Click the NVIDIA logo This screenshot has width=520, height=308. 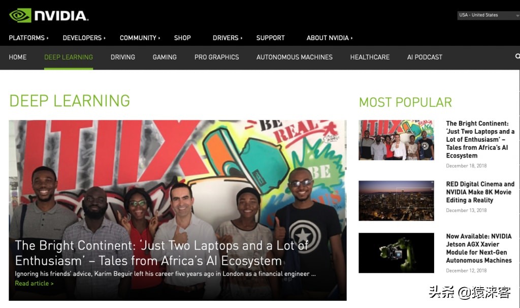(49, 15)
